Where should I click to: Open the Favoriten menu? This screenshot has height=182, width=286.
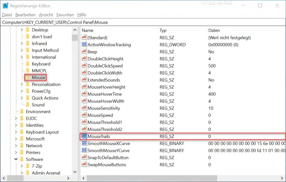pos(65,15)
